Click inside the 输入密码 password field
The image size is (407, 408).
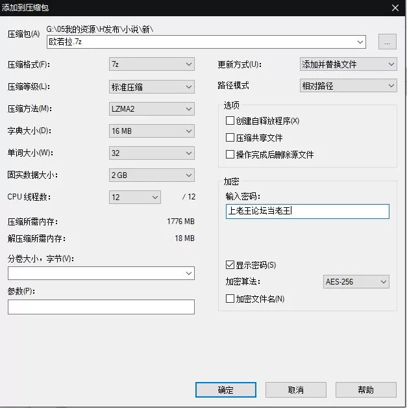[308, 211]
